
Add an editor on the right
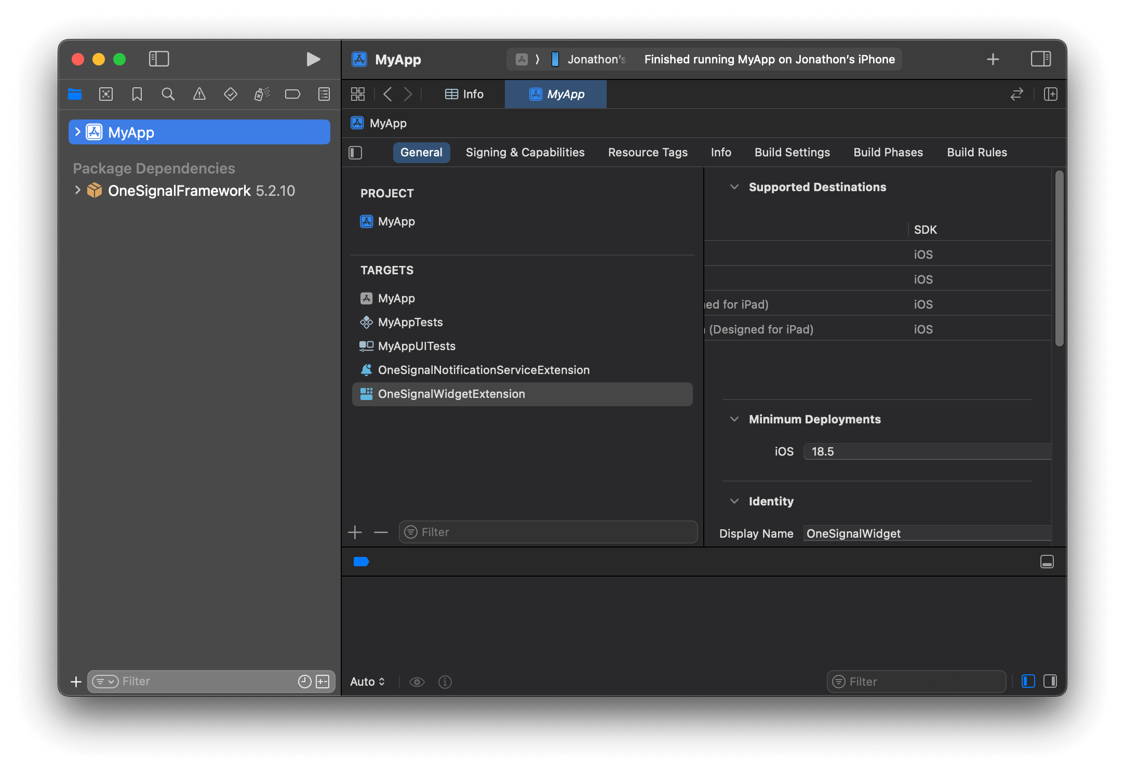pyautogui.click(x=1050, y=94)
